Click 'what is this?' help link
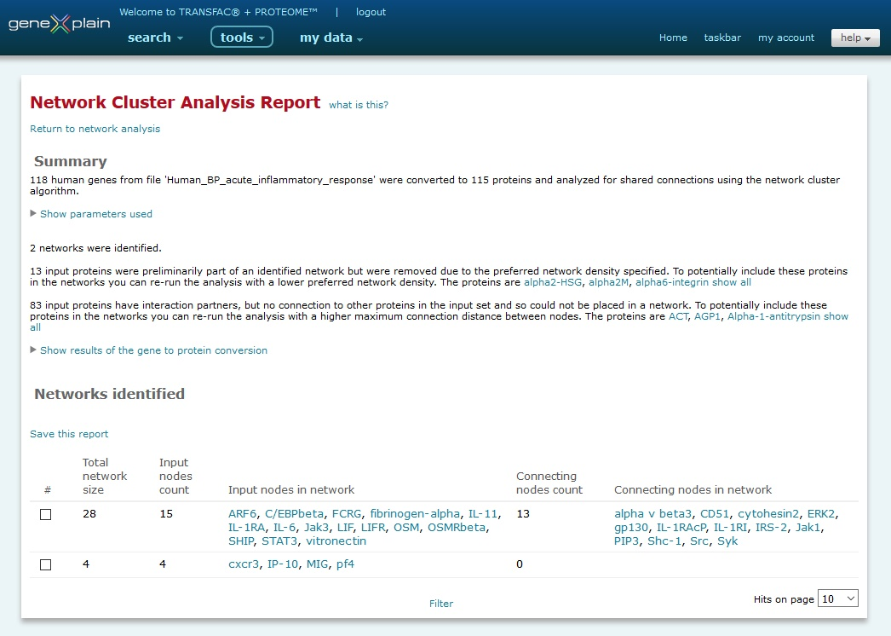This screenshot has height=636, width=891. click(359, 105)
